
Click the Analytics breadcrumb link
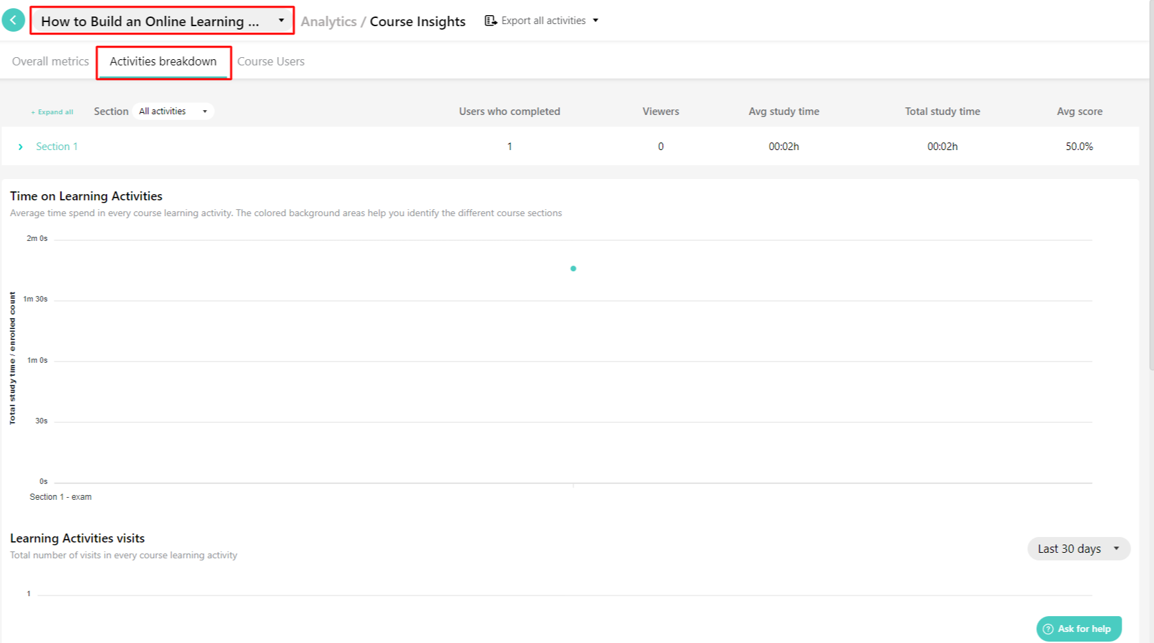tap(329, 21)
